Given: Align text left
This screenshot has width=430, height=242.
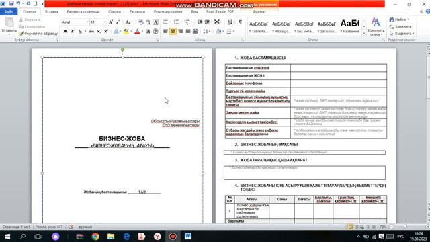Looking at the screenshot, I should tap(165, 32).
